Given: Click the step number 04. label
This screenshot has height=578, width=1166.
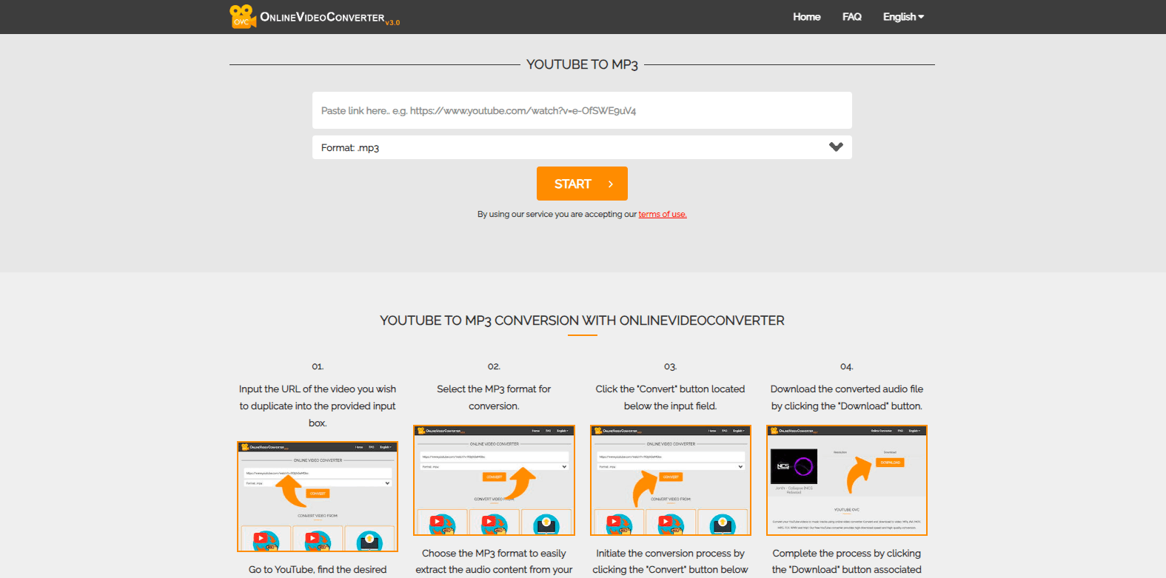Looking at the screenshot, I should click(x=847, y=367).
